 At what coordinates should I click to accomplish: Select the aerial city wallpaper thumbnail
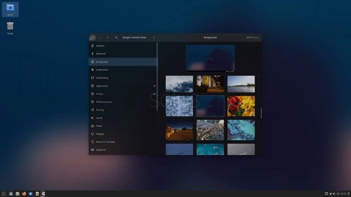[x=210, y=130]
